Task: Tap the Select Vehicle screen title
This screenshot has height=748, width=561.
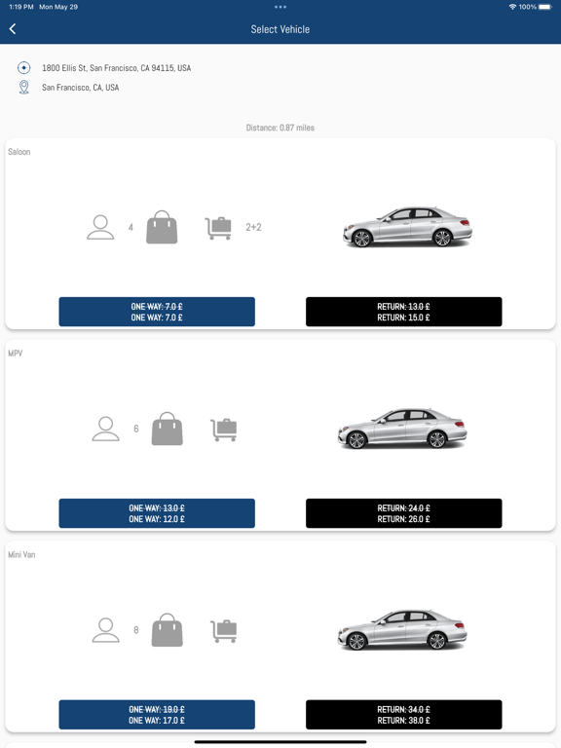Action: click(280, 29)
